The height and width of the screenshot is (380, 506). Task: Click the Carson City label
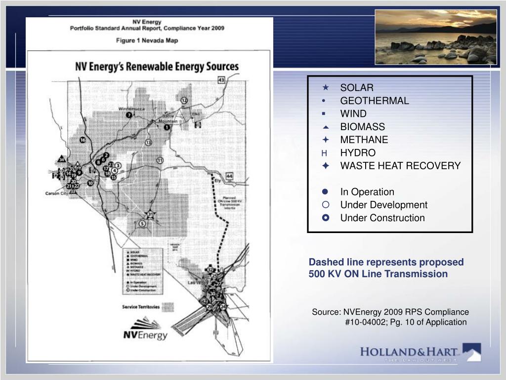point(56,193)
